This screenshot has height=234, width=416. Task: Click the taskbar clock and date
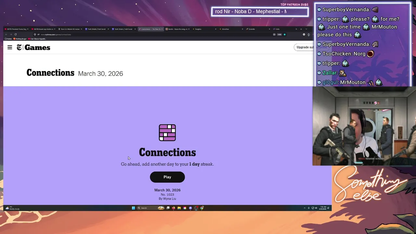click(x=323, y=208)
